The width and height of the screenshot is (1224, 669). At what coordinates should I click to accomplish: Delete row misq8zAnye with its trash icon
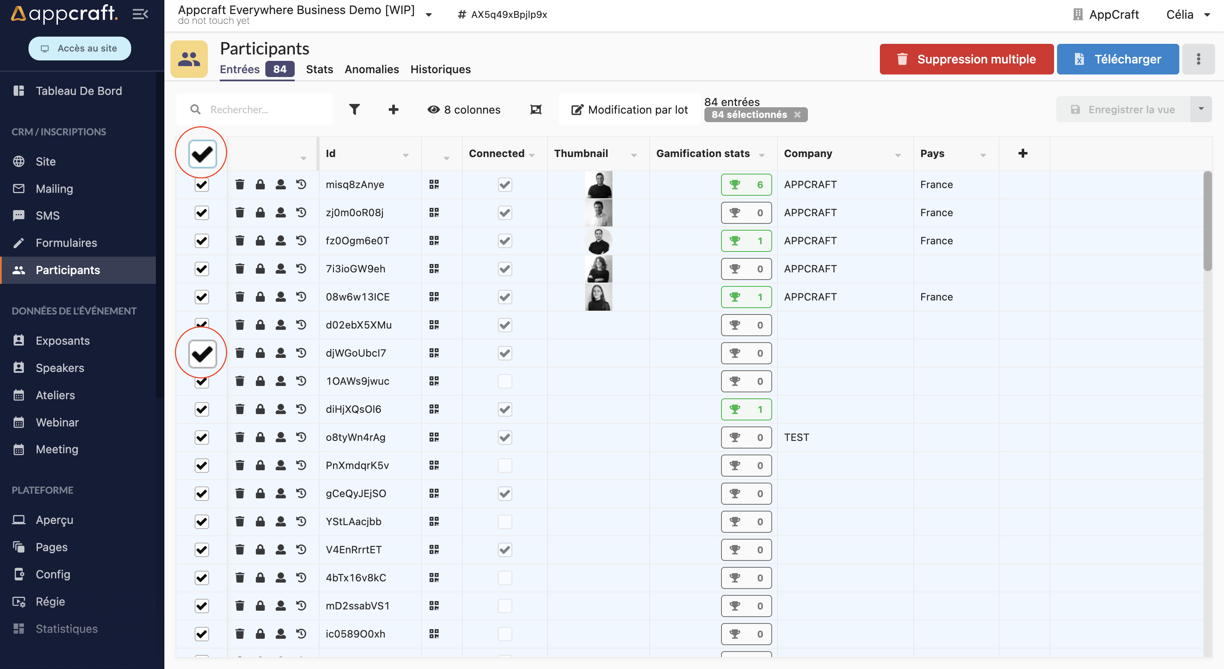click(239, 184)
